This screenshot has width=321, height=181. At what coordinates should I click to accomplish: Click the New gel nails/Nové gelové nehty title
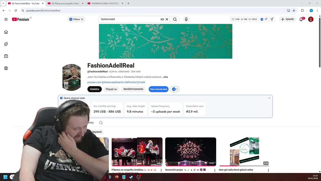[236, 170]
